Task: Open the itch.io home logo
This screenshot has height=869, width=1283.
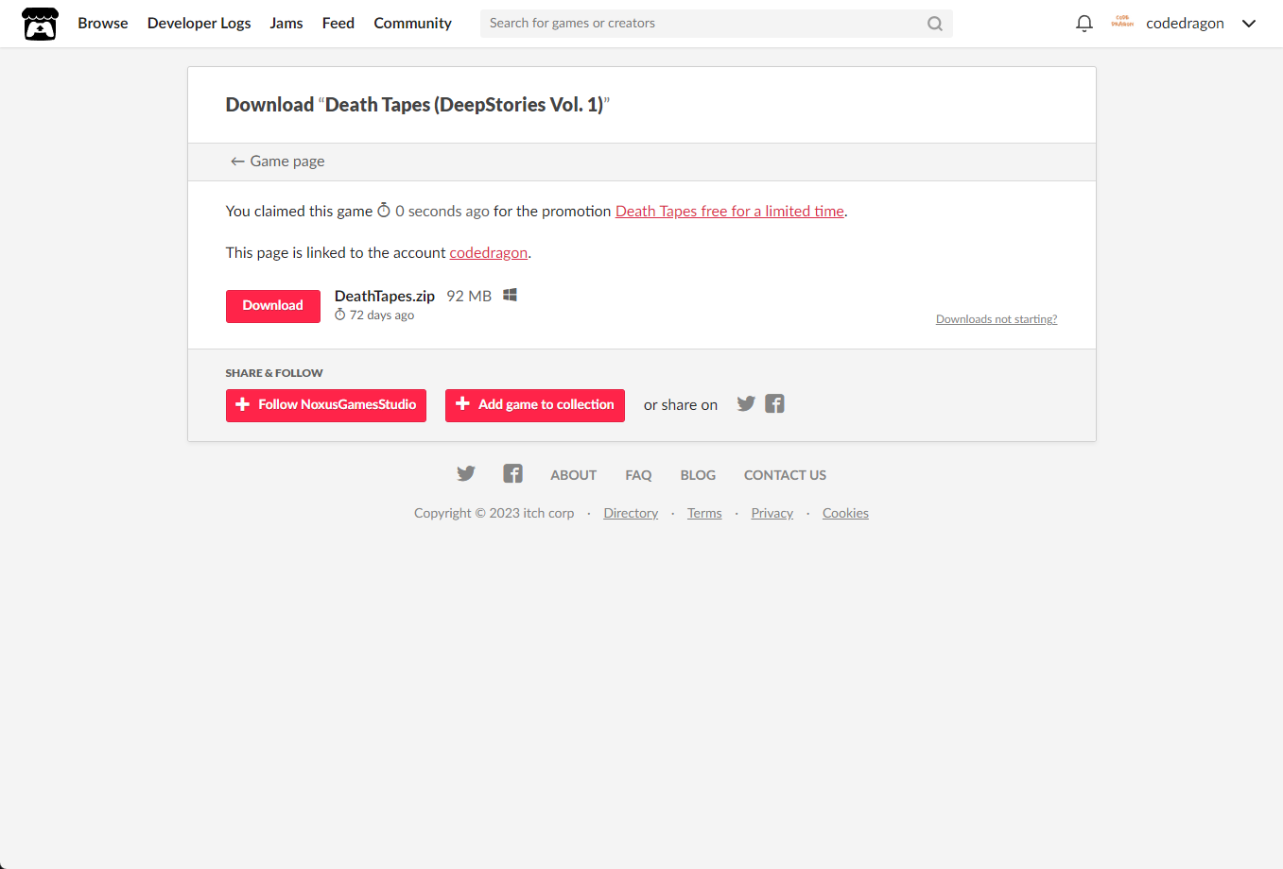Action: (x=40, y=24)
